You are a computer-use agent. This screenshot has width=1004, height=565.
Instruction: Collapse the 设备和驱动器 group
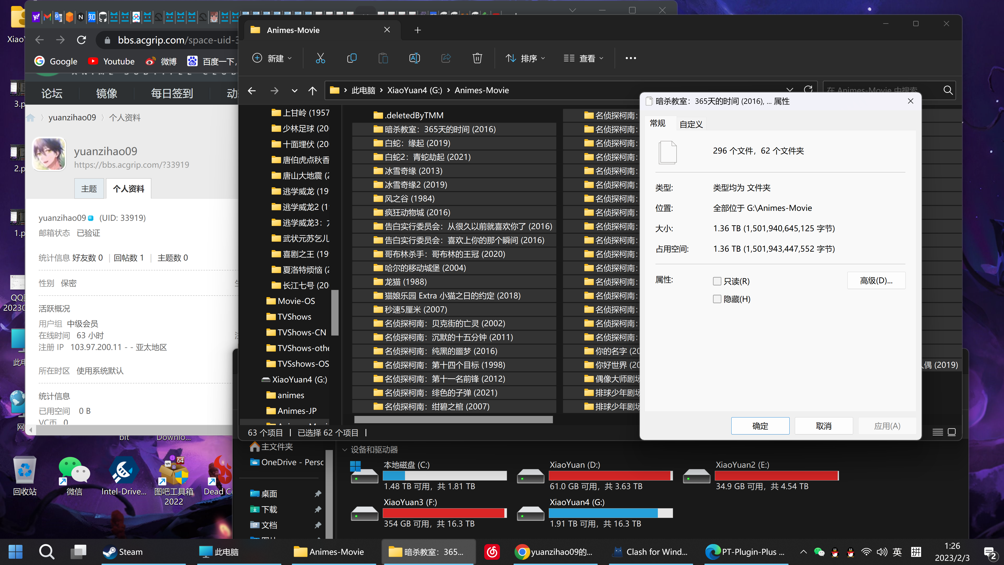pos(345,450)
